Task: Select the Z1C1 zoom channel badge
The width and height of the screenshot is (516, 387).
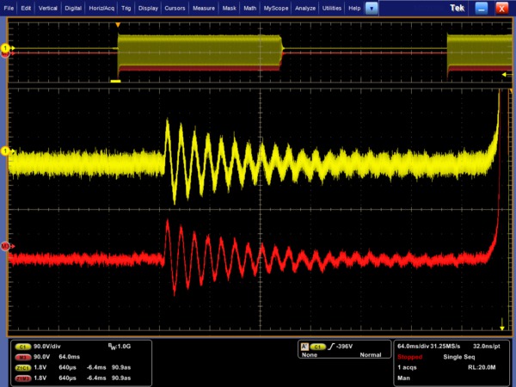Action: point(23,365)
